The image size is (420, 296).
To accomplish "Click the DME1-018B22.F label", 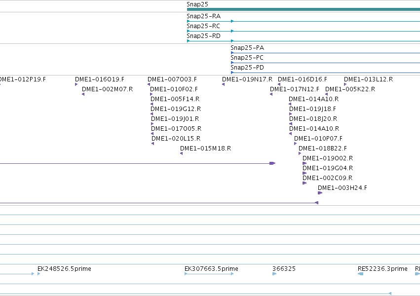I will pyautogui.click(x=322, y=149).
